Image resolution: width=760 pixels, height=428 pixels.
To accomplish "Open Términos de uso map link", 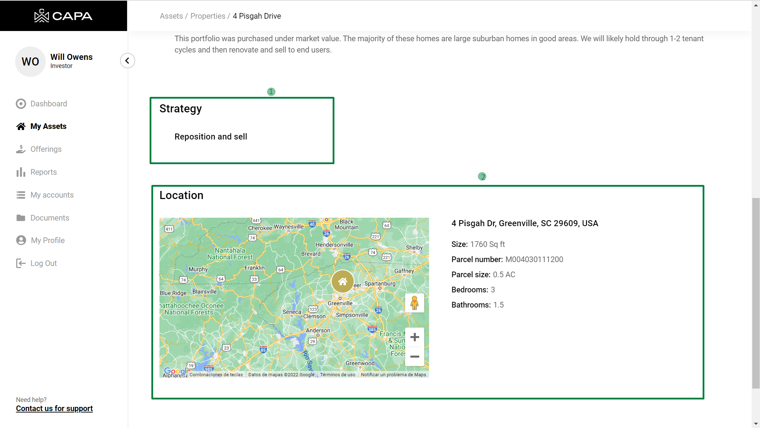I will (x=338, y=374).
